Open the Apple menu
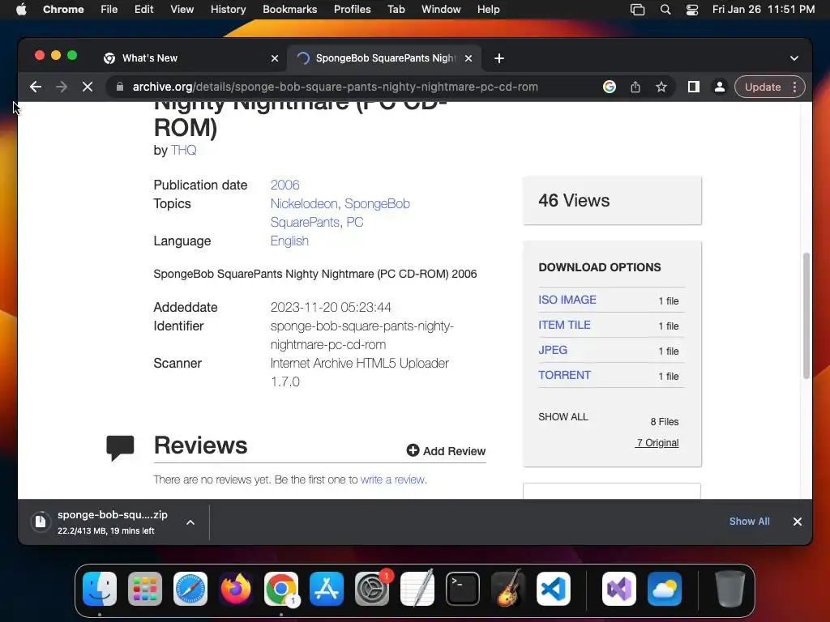Viewport: 830px width, 622px height. (21, 9)
